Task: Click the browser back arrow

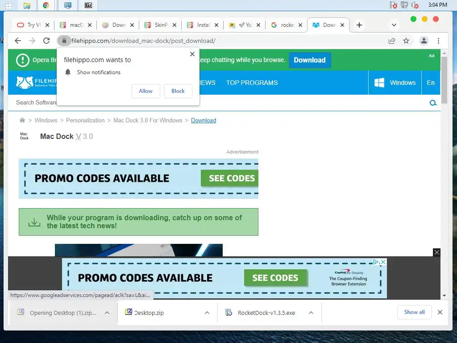Action: click(x=18, y=41)
